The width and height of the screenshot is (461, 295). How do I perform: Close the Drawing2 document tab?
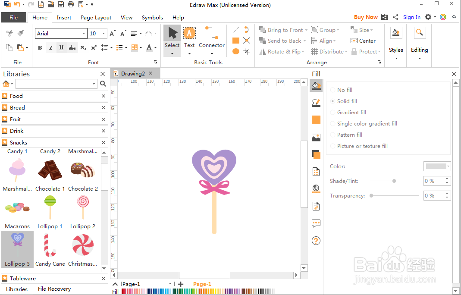[x=151, y=73]
